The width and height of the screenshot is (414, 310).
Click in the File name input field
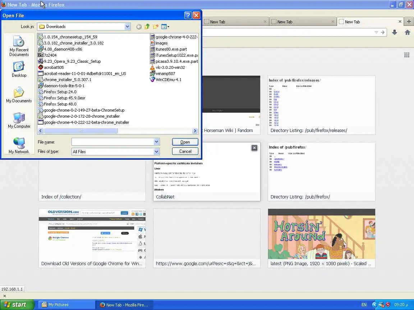[x=113, y=142]
